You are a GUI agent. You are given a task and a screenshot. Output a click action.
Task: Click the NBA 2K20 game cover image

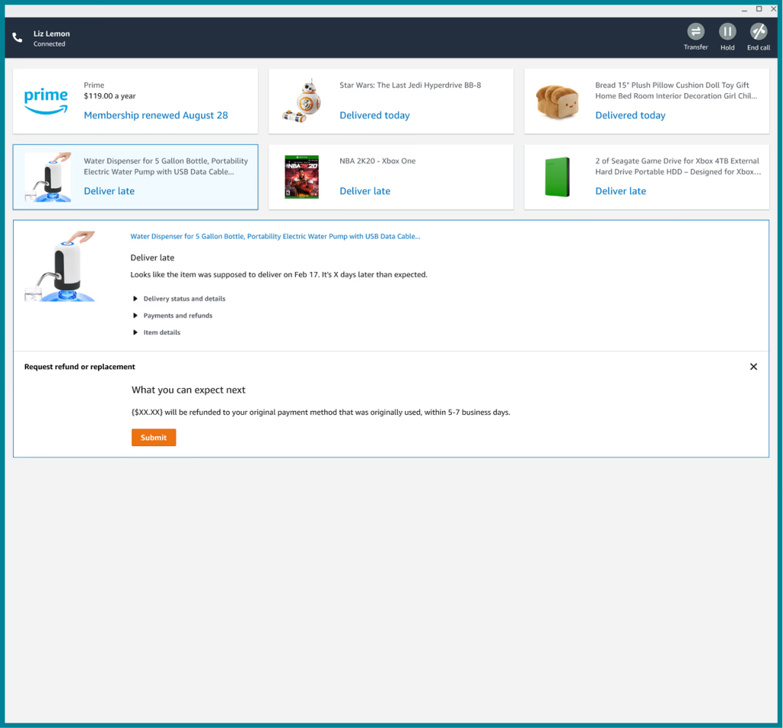tap(301, 177)
